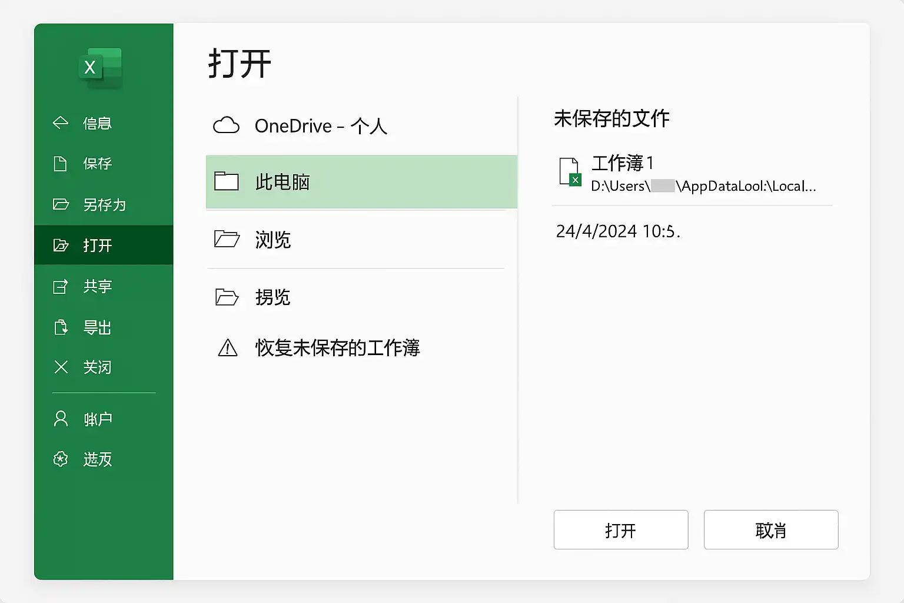Click the back arrow icon beside 信息
The width and height of the screenshot is (904, 603).
(61, 122)
